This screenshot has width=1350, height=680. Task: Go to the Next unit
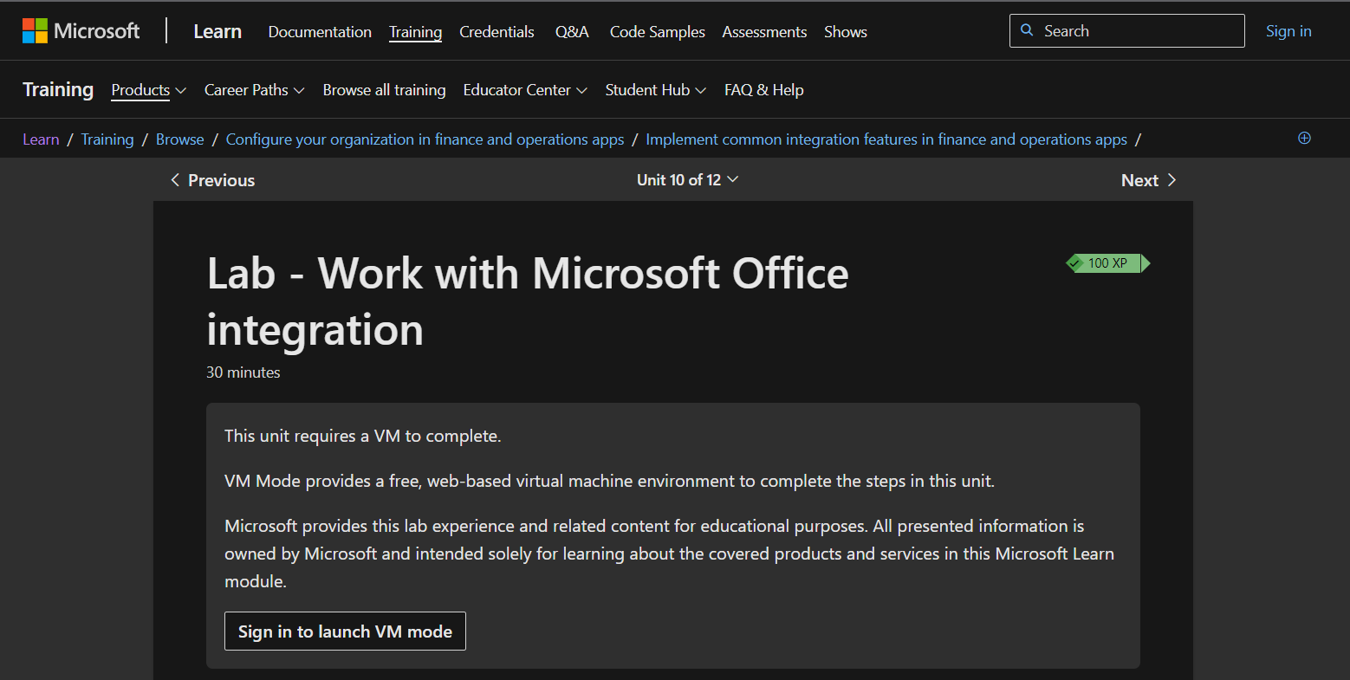pyautogui.click(x=1149, y=180)
